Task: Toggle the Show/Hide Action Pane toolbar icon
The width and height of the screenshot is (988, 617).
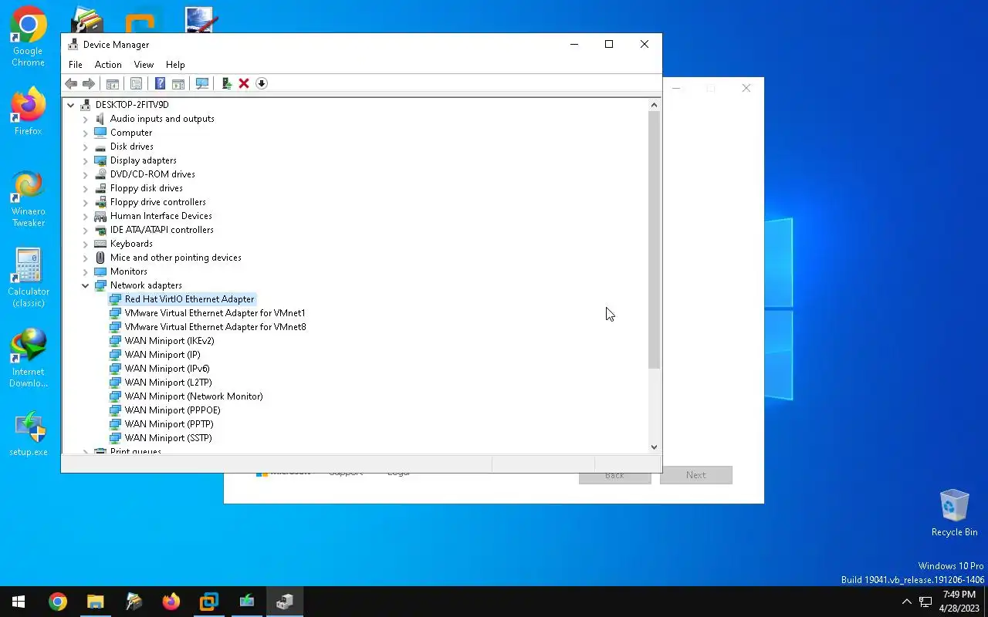Action: 178,83
